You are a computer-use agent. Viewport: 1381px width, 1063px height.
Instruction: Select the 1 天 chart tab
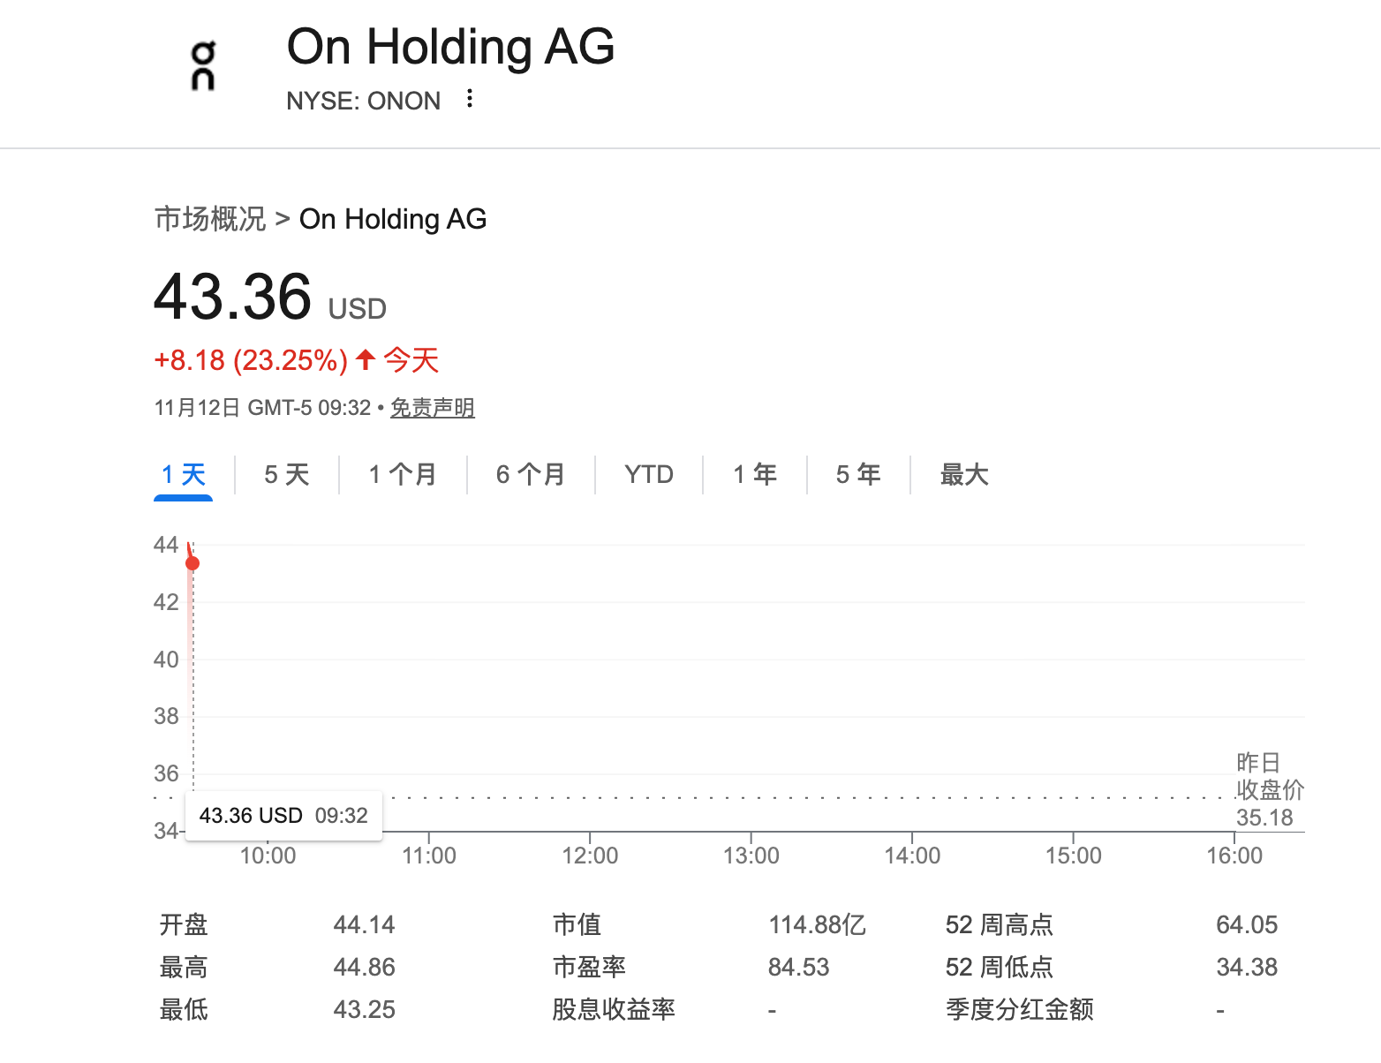(x=184, y=475)
